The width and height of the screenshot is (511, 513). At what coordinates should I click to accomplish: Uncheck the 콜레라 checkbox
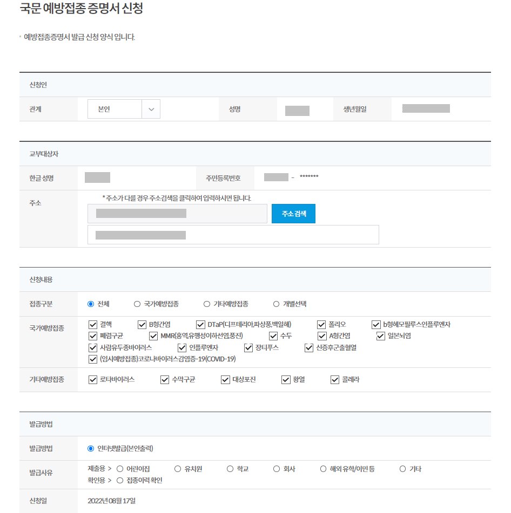pos(334,380)
